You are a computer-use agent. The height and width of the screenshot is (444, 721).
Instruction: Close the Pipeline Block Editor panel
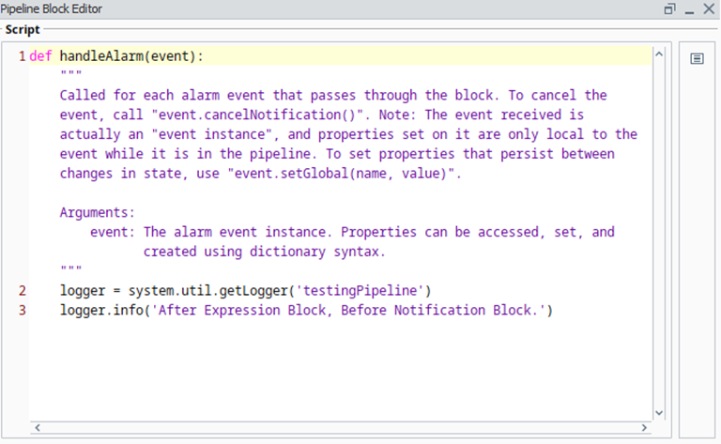point(708,9)
